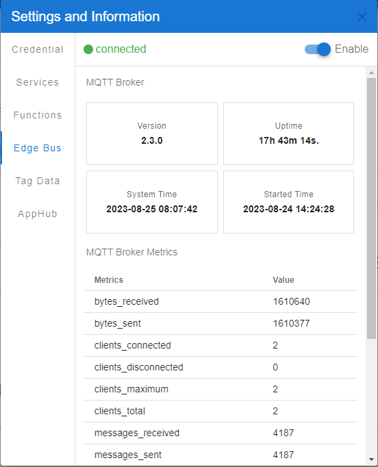Select the bytes_received metric row
The height and width of the screenshot is (467, 378).
220,302
